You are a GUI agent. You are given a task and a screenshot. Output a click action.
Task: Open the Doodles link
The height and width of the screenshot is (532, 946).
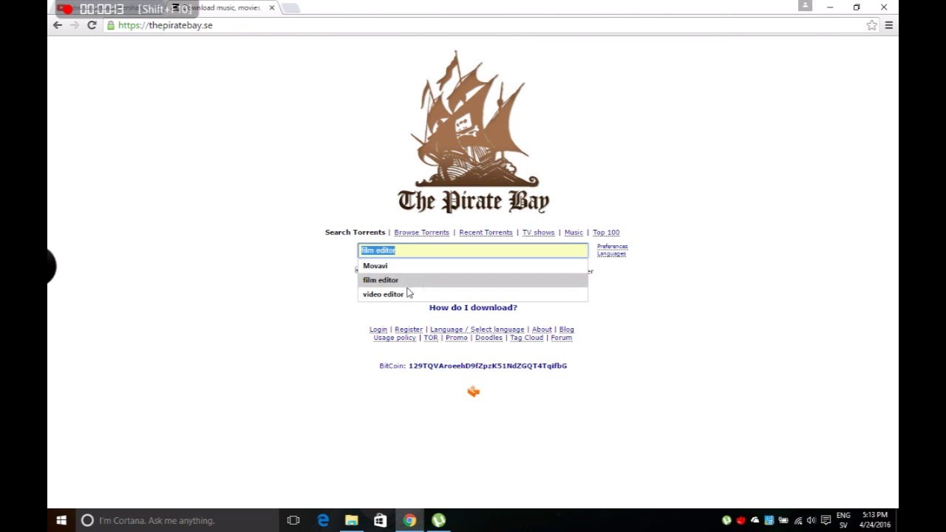click(x=489, y=338)
